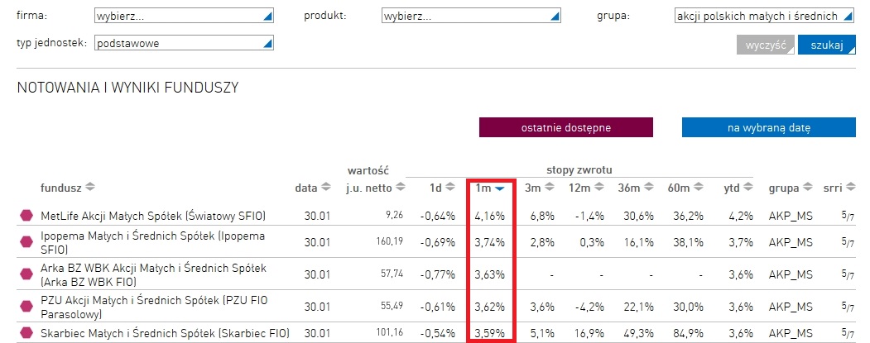Open the typ jednostek dropdown
Screen dimensions: 870x343
(185, 43)
